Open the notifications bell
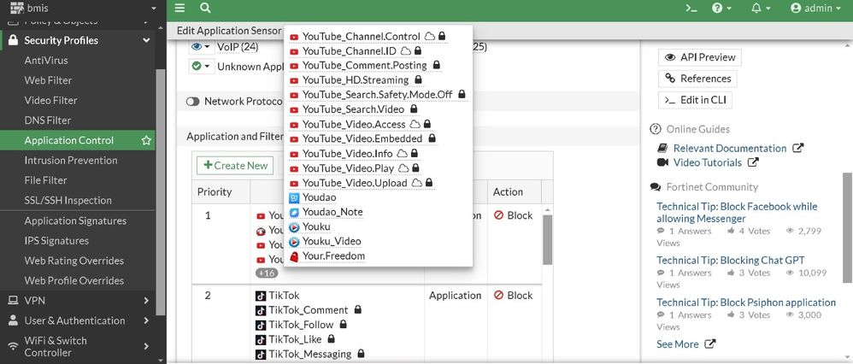The image size is (853, 364). [756, 8]
